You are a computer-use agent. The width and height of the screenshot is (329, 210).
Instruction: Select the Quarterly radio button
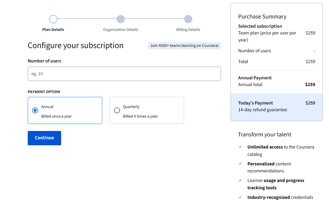coord(117,110)
